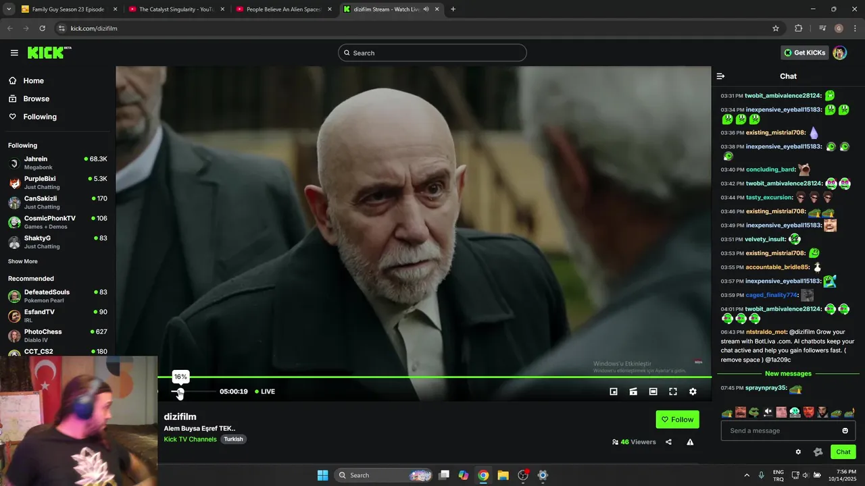
Task: Share the stream using the share icon
Action: pyautogui.click(x=668, y=442)
